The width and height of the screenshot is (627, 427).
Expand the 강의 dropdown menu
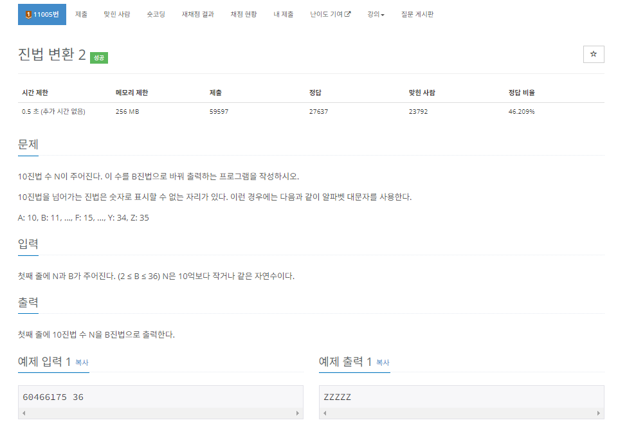coord(376,14)
